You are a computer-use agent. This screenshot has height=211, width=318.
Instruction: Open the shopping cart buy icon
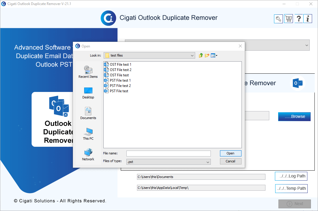[x=288, y=19]
